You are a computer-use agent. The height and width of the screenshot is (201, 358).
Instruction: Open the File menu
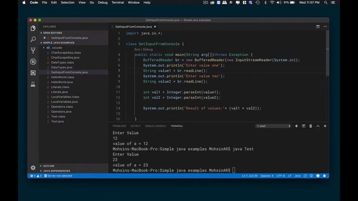(45, 2)
